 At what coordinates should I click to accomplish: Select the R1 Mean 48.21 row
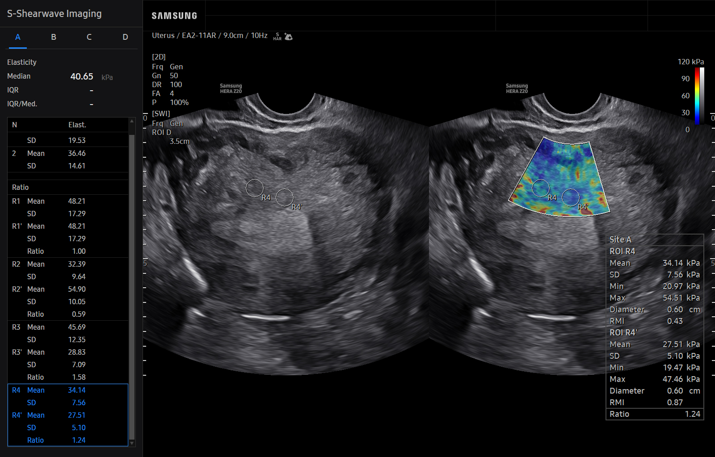click(x=68, y=201)
